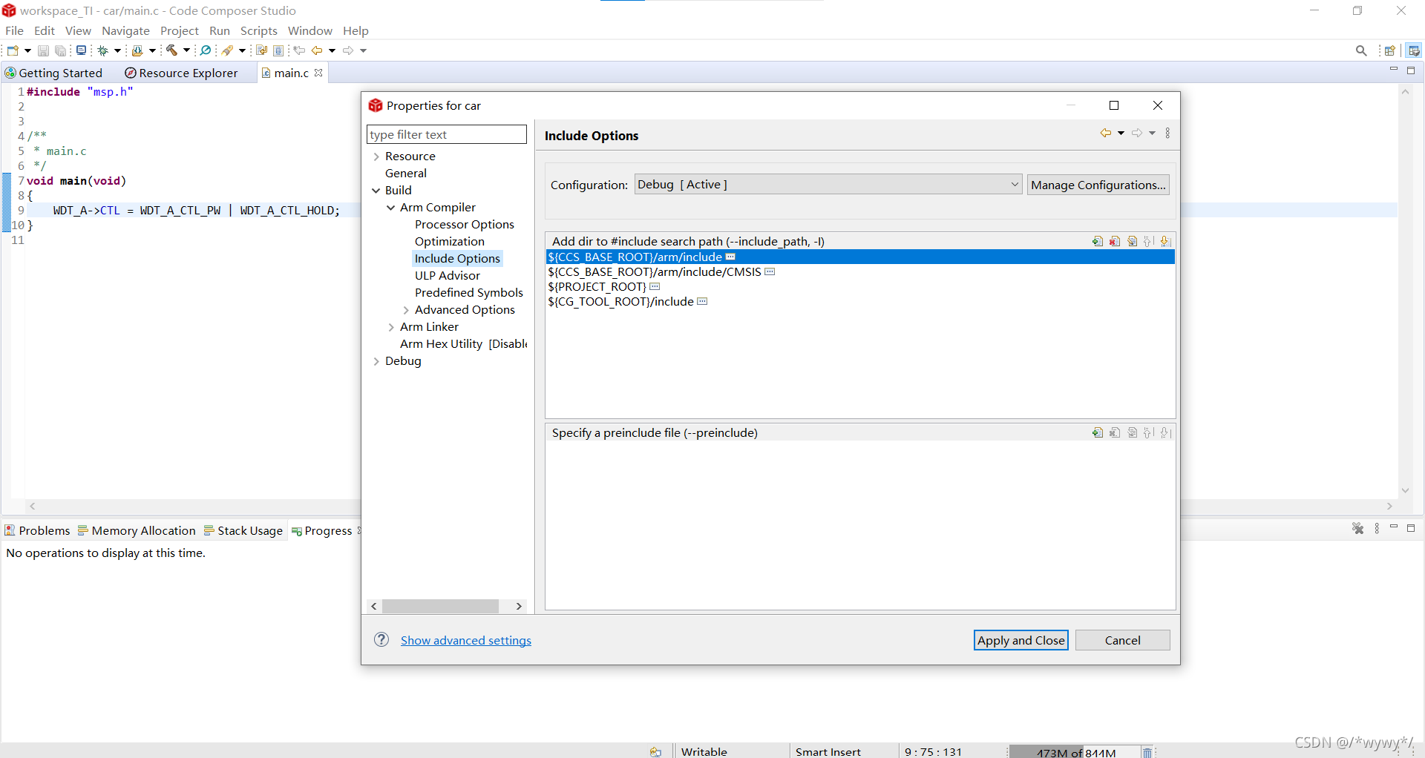This screenshot has width=1425, height=758.
Task: Select ULP Advisor in the tree
Action: (448, 276)
